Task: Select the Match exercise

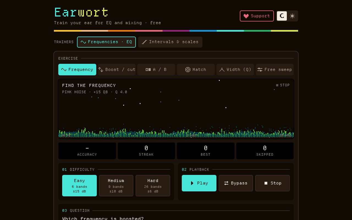Action: coord(196,70)
